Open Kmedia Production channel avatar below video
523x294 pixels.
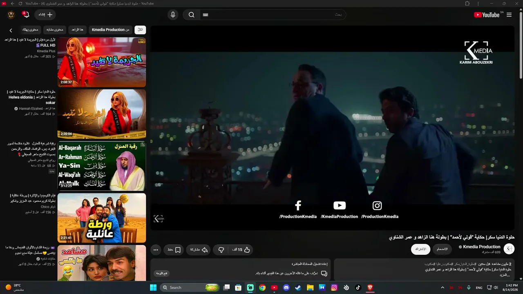pos(509,249)
